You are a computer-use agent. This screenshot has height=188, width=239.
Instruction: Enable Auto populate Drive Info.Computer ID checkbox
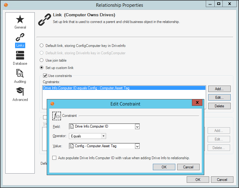54,158
